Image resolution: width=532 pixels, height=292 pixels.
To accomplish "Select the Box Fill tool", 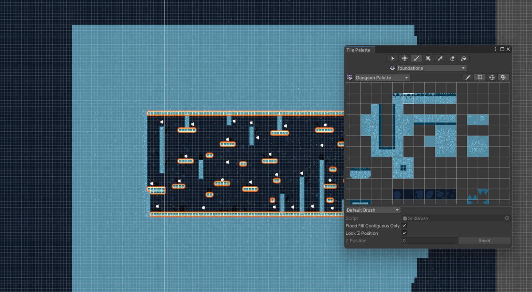I will click(x=428, y=58).
